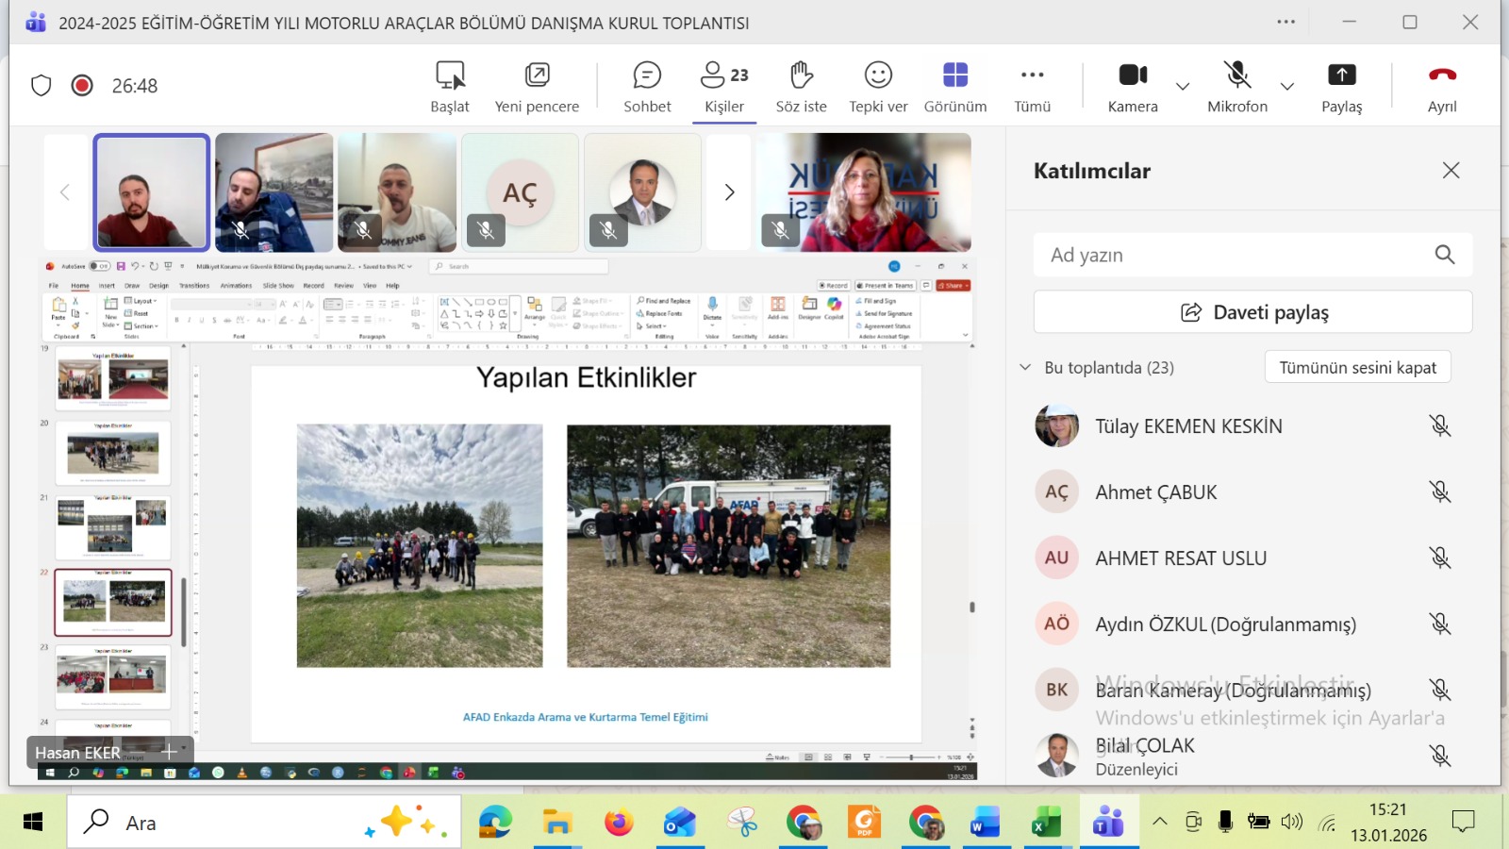Toggle the Kamera on or off

[x=1132, y=86]
